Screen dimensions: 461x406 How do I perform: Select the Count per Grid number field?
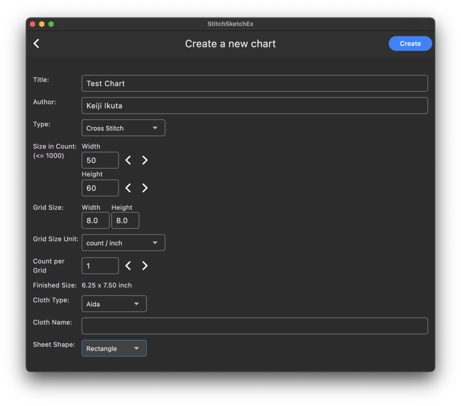pos(100,266)
